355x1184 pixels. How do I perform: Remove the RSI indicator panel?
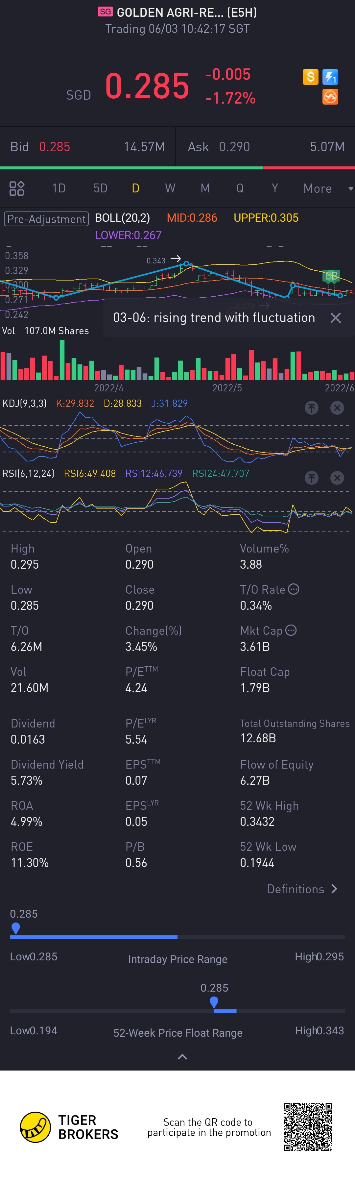click(337, 478)
